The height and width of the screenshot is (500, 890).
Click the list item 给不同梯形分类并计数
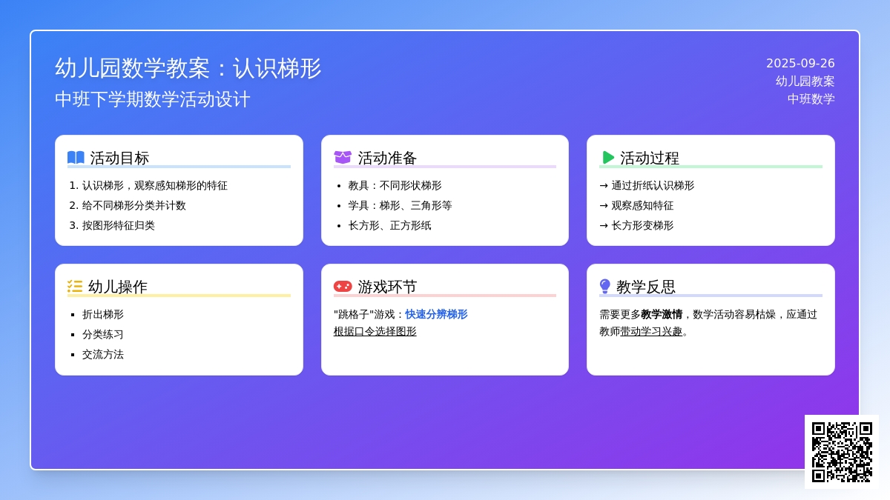point(133,205)
